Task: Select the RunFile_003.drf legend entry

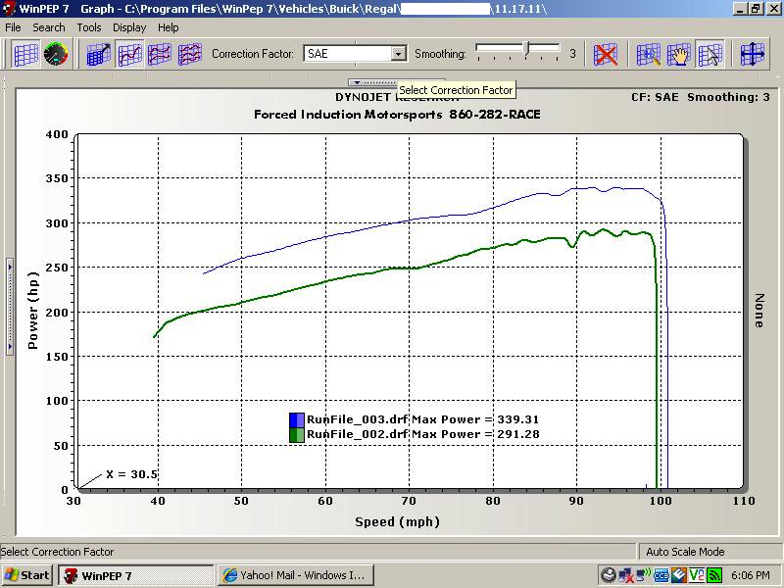Action: point(357,419)
